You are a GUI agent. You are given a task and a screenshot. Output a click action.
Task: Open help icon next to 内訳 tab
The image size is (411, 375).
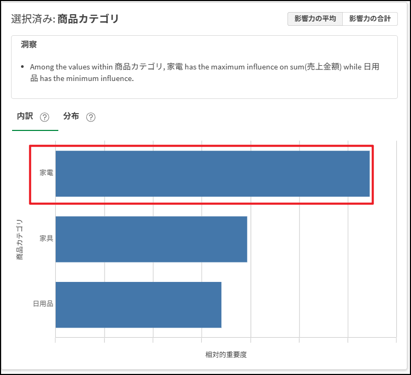coord(45,117)
